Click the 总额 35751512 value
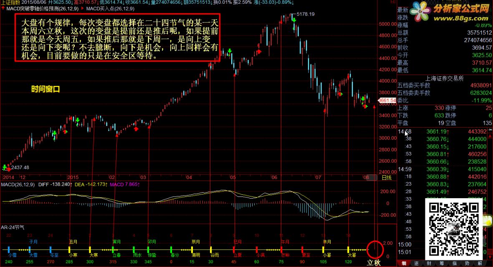This screenshot has height=267, width=493. 480,33
